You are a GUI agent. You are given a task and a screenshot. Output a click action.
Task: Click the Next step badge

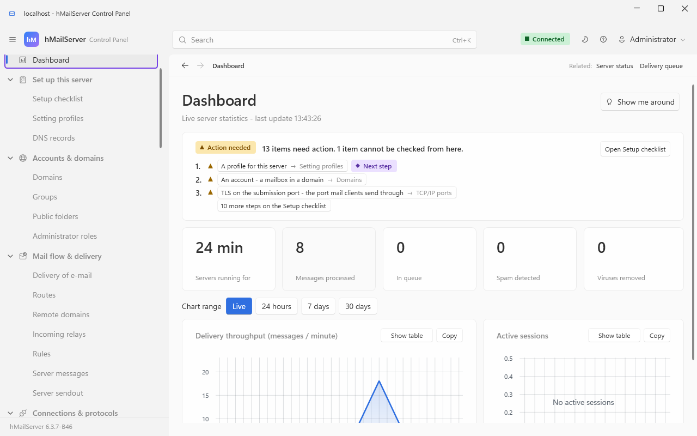pyautogui.click(x=374, y=166)
